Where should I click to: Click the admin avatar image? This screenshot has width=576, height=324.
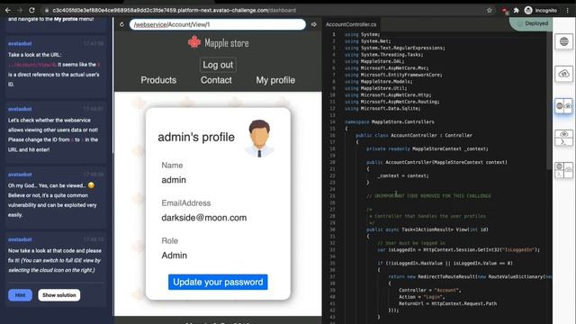point(259,139)
